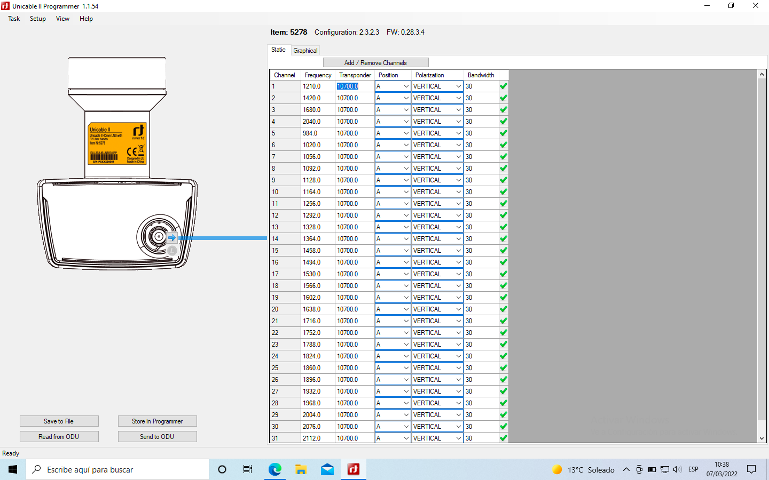Click the gray L legacy port icon

(172, 250)
